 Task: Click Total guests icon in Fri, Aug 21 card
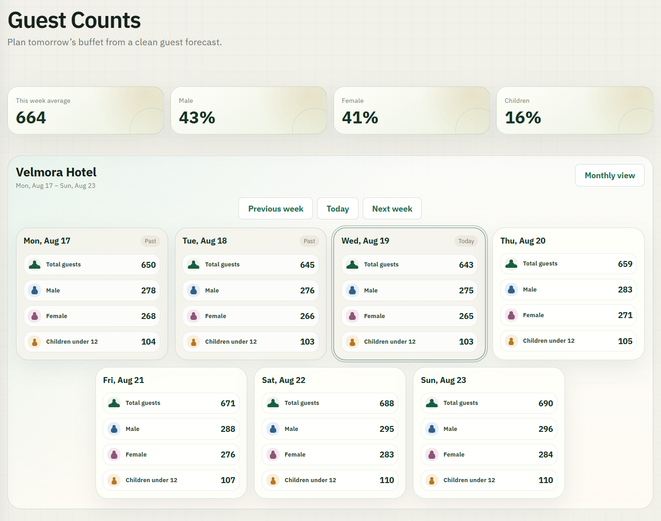(114, 403)
